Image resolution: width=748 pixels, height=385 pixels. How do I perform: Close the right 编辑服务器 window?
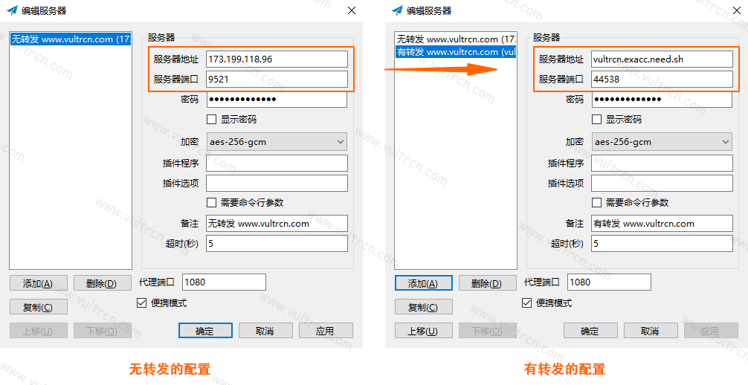737,10
